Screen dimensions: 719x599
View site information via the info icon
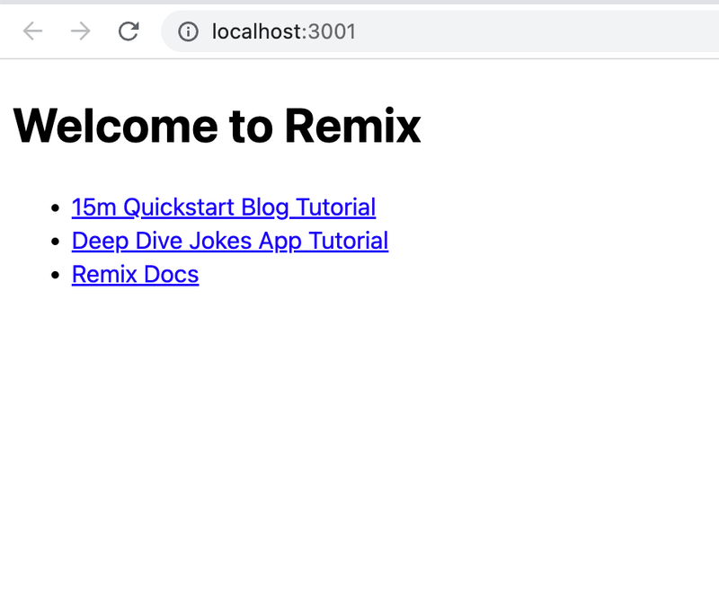pyautogui.click(x=188, y=31)
